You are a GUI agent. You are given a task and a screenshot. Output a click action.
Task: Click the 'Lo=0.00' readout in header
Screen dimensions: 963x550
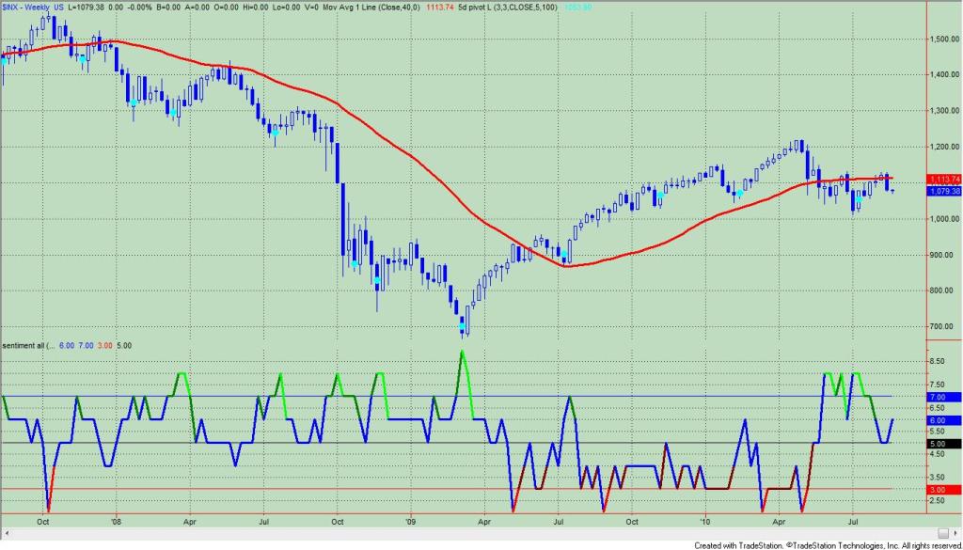point(286,8)
